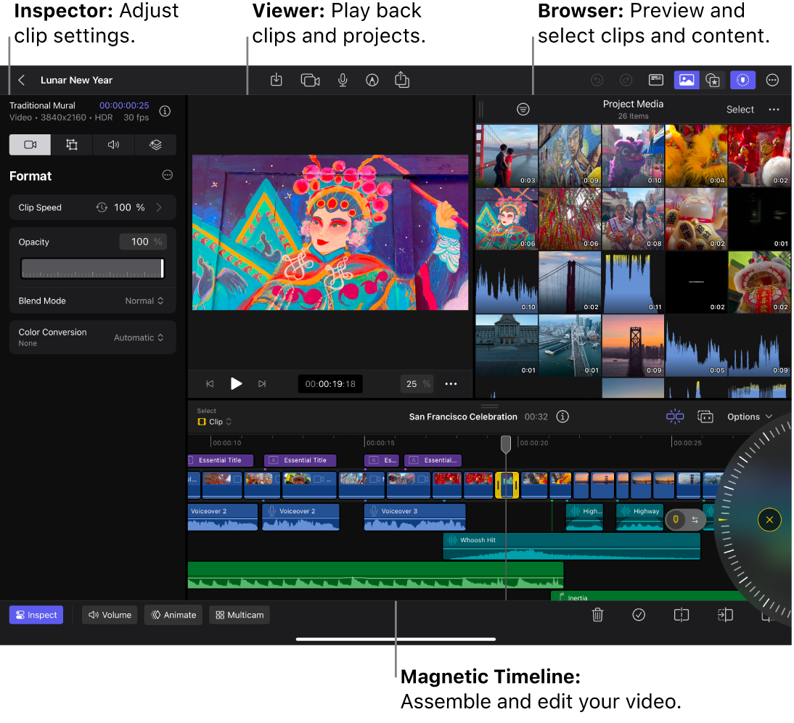
Task: Click Select in the browser
Action: (740, 110)
